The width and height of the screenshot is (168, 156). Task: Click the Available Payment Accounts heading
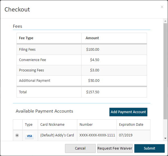click(x=44, y=111)
